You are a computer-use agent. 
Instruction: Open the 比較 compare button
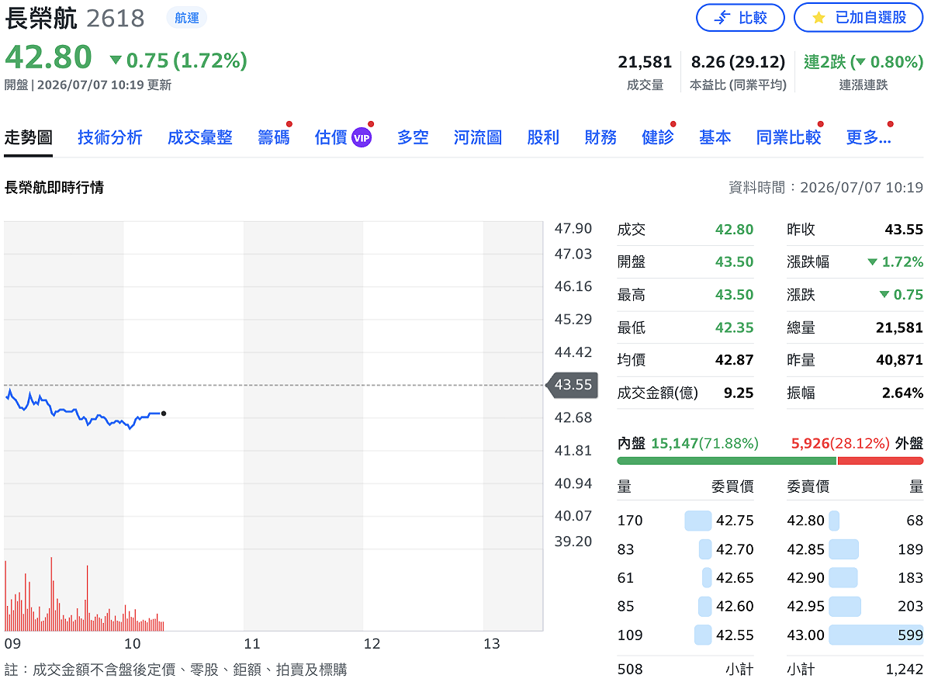coord(740,17)
